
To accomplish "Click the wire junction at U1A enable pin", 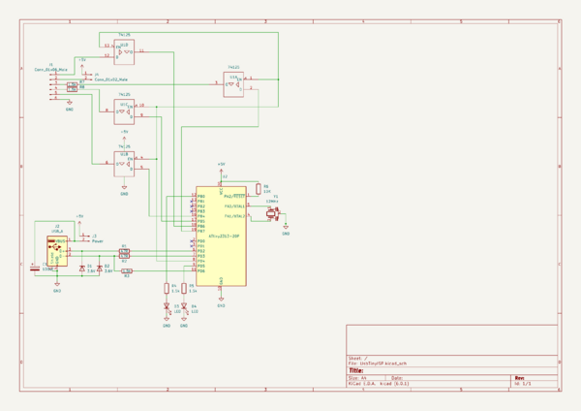I will click(x=278, y=79).
